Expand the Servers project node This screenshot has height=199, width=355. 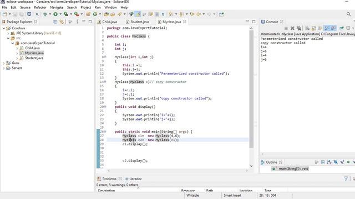click(x=4, y=68)
